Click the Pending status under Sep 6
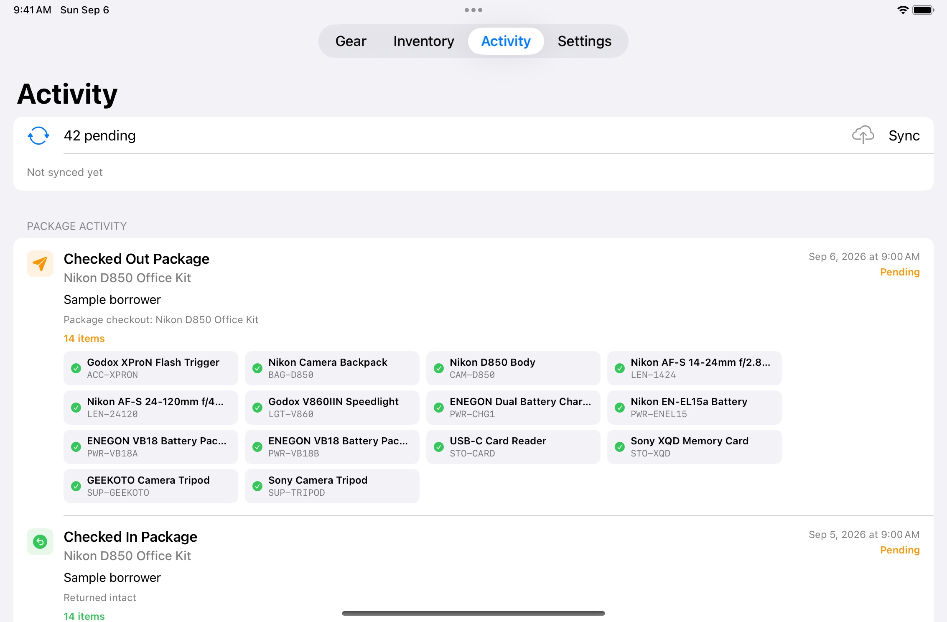The width and height of the screenshot is (947, 622). click(x=900, y=272)
